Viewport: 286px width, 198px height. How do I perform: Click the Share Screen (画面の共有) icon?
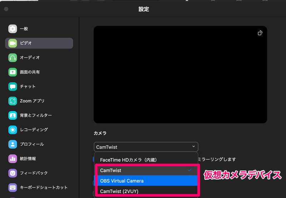(x=13, y=72)
